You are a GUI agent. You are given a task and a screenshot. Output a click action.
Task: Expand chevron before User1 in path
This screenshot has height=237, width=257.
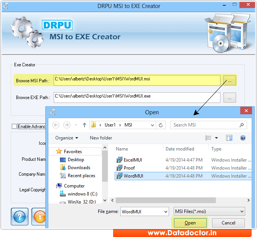(x=101, y=125)
